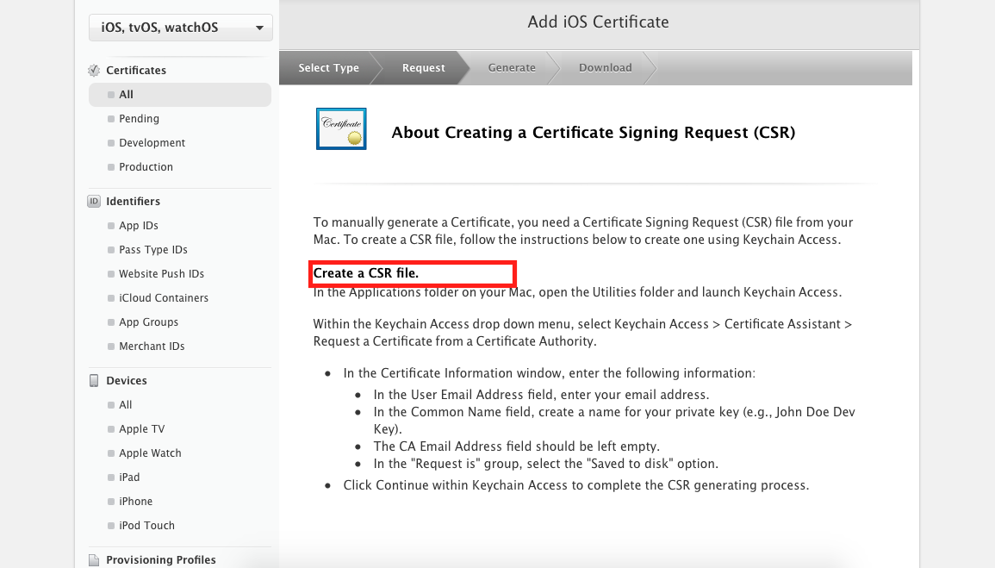
Task: Click the About Creating a Certificate Signing Request heading
Action: coord(593,133)
